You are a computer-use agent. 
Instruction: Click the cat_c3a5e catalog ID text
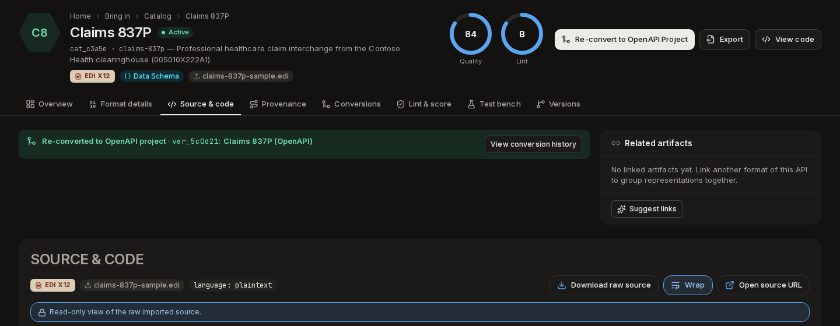(x=88, y=49)
